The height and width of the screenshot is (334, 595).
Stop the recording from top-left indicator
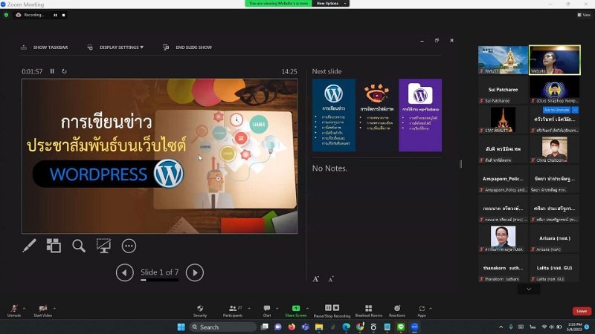click(64, 15)
